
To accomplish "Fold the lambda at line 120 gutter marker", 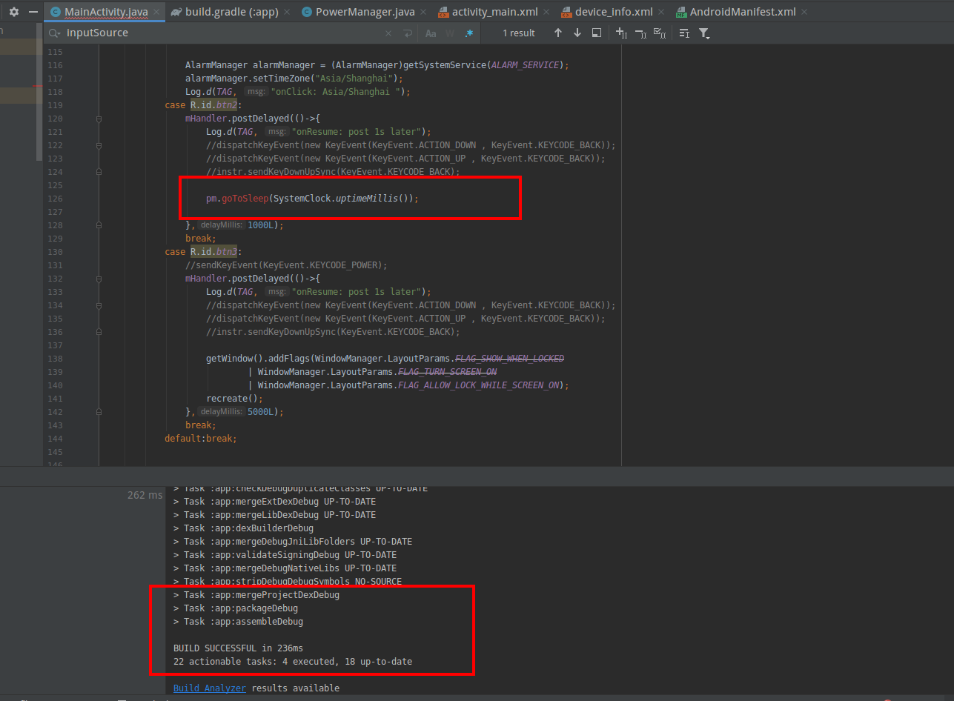I will coord(99,119).
